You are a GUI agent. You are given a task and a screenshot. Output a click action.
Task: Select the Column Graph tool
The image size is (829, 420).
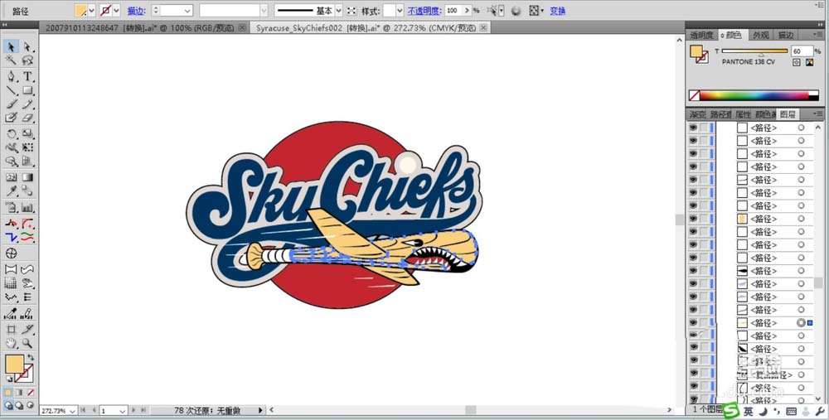(x=27, y=208)
